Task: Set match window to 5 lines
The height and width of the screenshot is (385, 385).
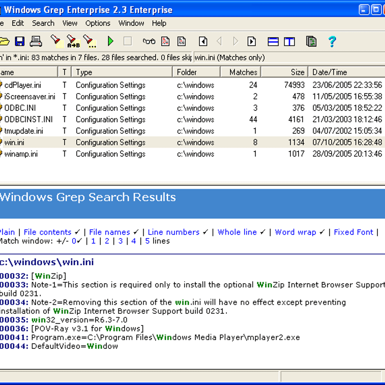Action: 147,241
